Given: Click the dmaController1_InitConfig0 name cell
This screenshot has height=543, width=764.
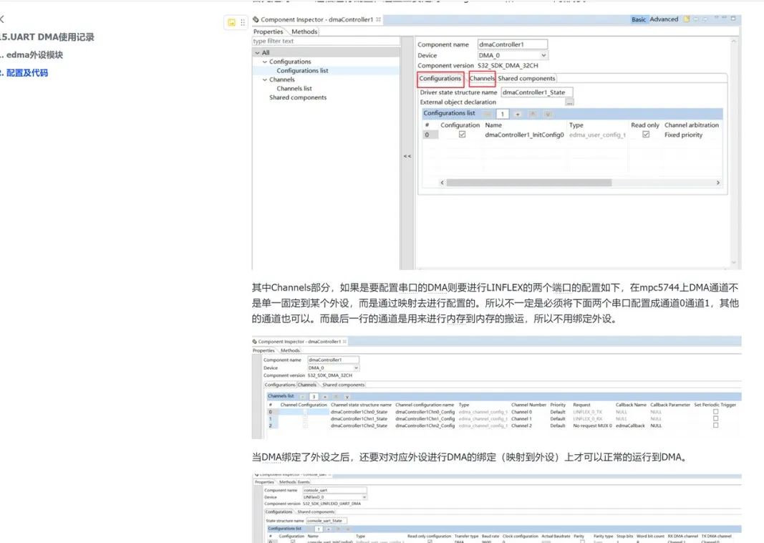Looking at the screenshot, I should click(524, 135).
